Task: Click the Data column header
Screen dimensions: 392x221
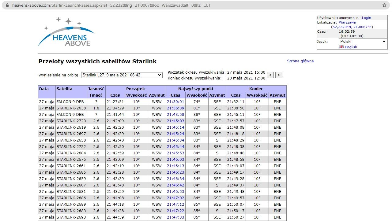Action: coord(47,92)
